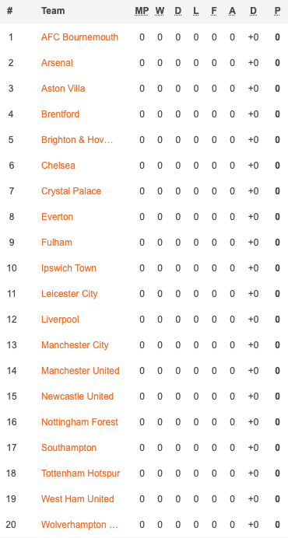Click the P points column header
The height and width of the screenshot is (538, 288).
(277, 11)
